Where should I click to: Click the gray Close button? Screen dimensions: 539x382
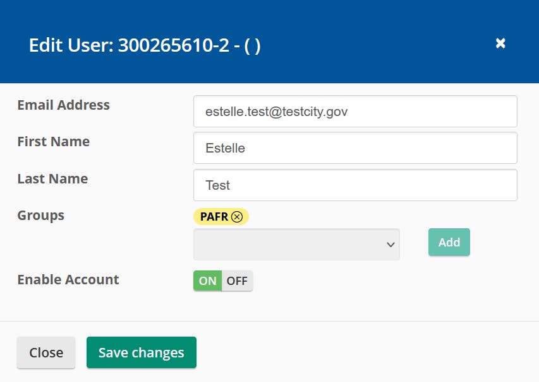46,352
